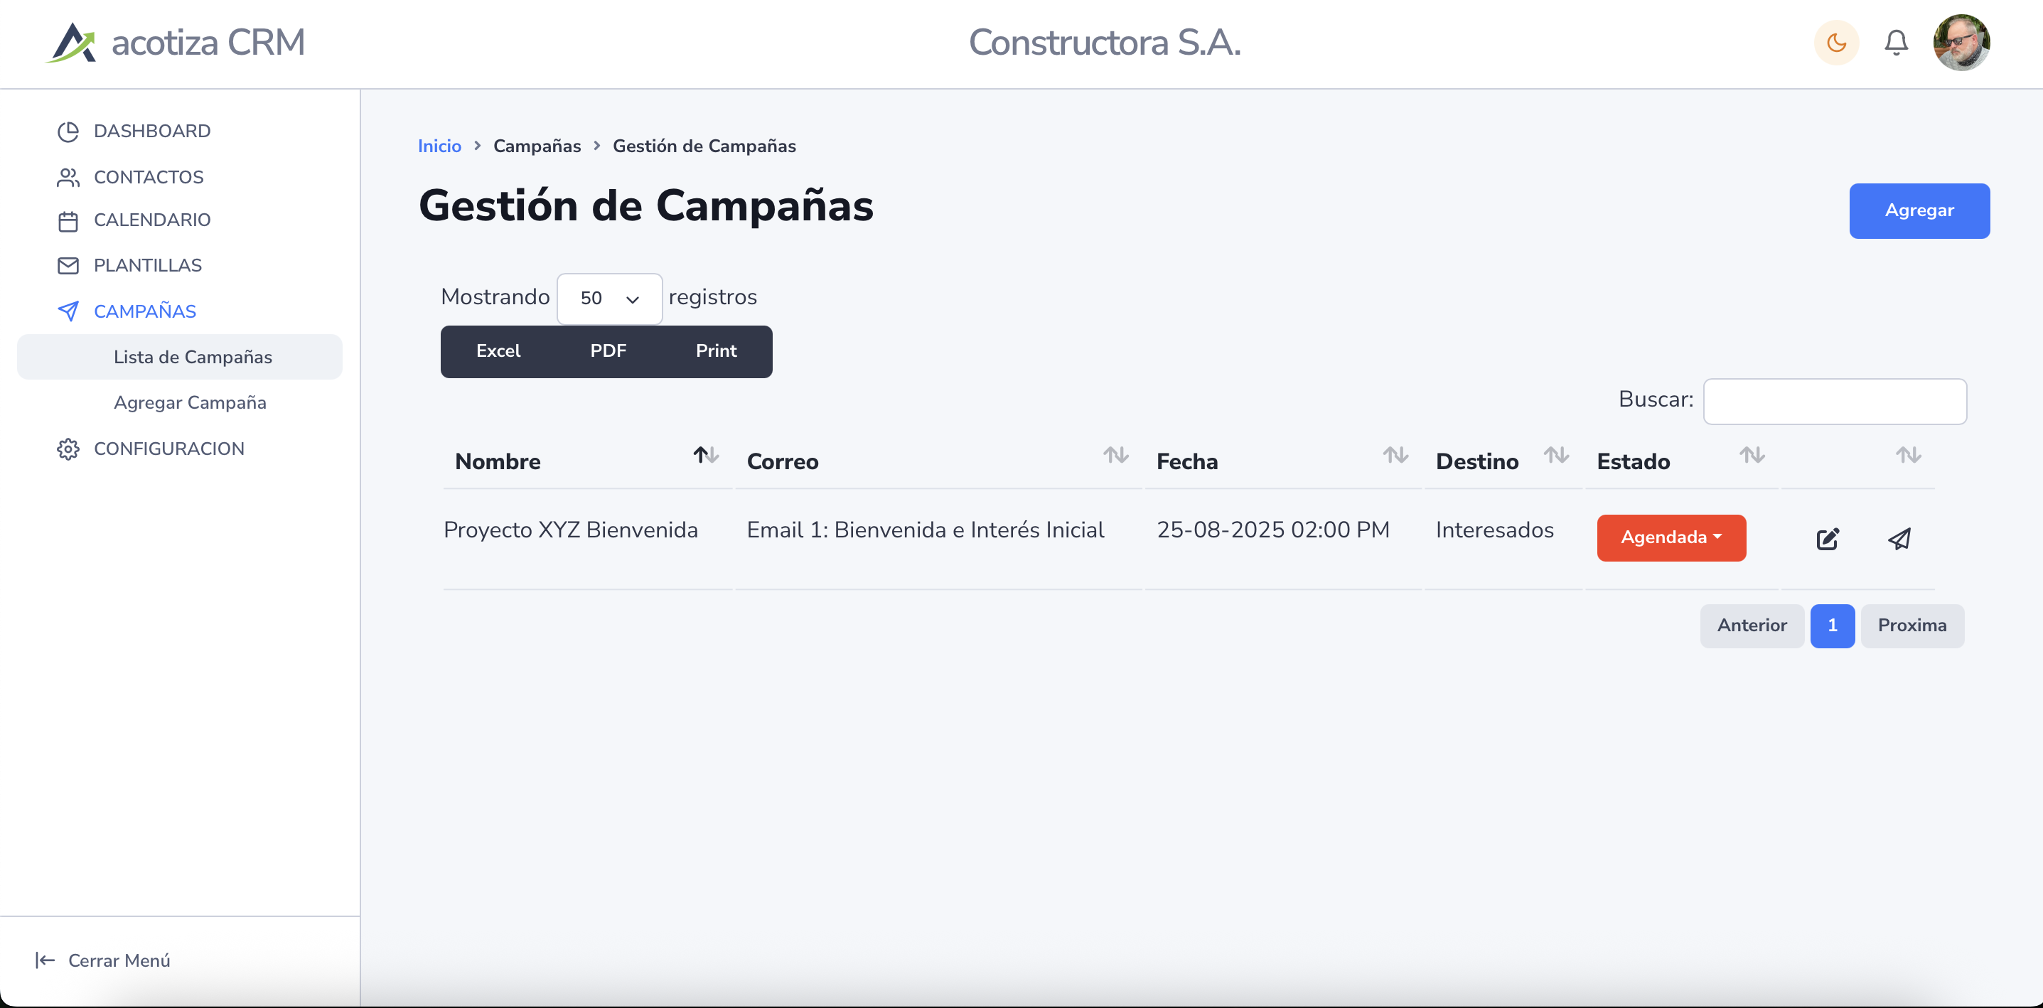
Task: Send campaign using the paper plane icon
Action: pyautogui.click(x=1899, y=540)
